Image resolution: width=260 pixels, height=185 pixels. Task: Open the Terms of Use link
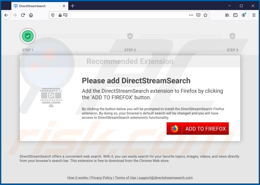(x=125, y=178)
